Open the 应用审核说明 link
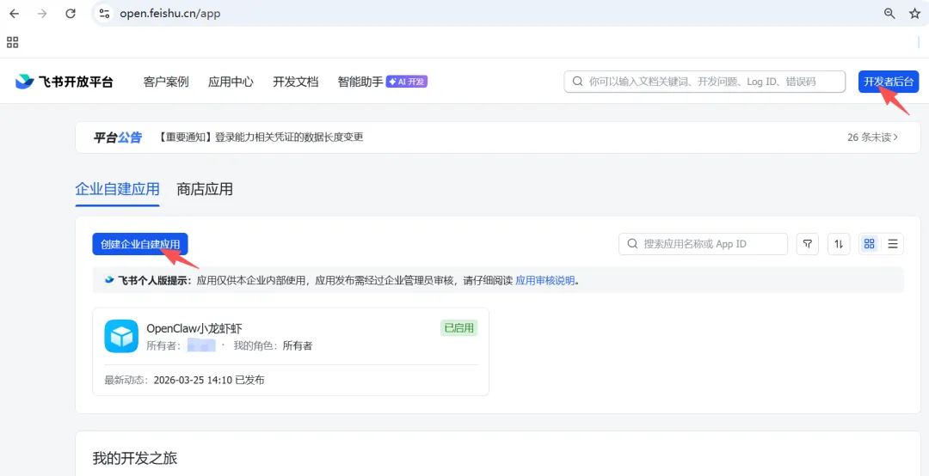The height and width of the screenshot is (476, 929). 545,281
